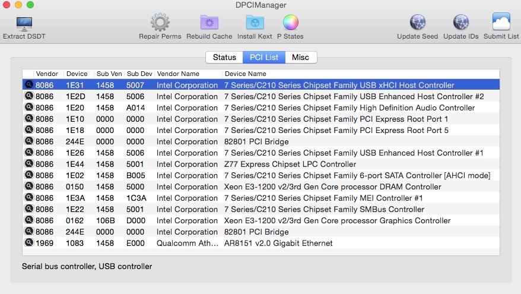Sort by the Sub Ven column header
The height and width of the screenshot is (294, 521).
click(x=109, y=74)
